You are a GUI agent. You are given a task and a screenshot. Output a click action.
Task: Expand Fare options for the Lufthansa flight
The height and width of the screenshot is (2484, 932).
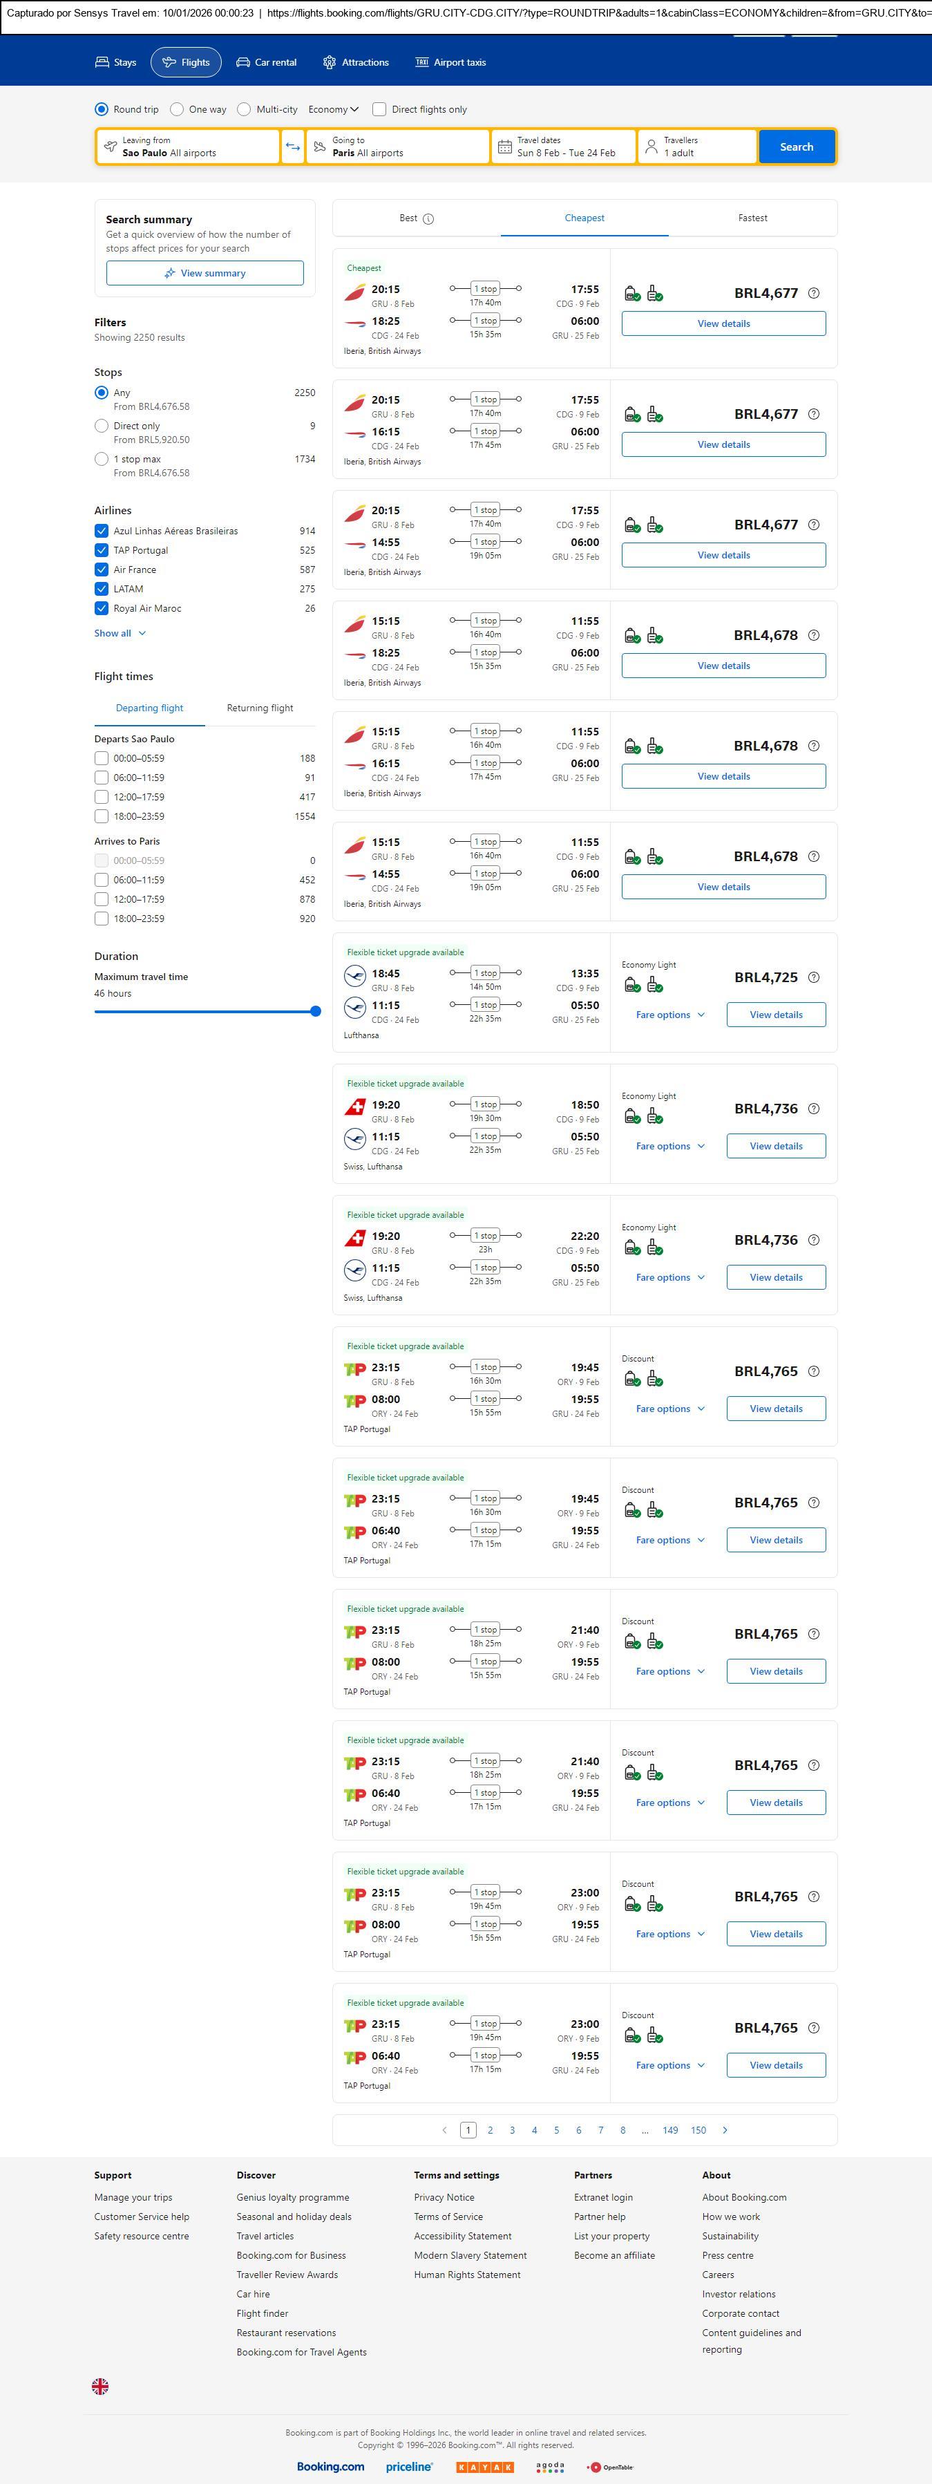tap(670, 1015)
